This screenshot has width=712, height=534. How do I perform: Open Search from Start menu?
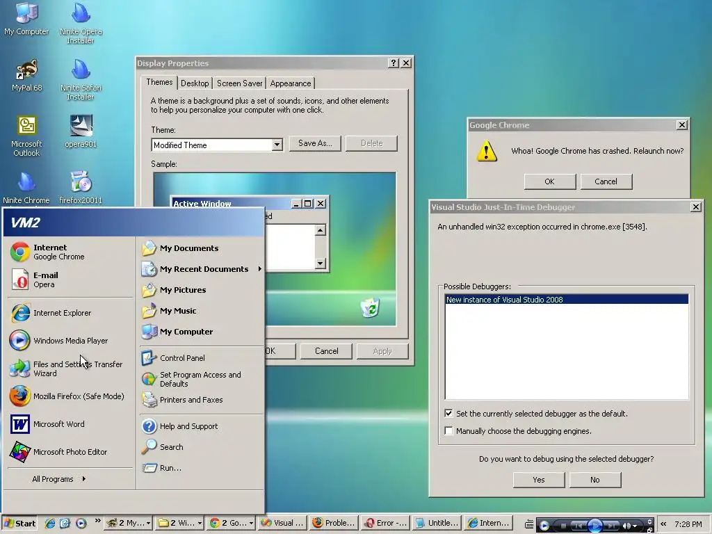[x=201, y=447]
